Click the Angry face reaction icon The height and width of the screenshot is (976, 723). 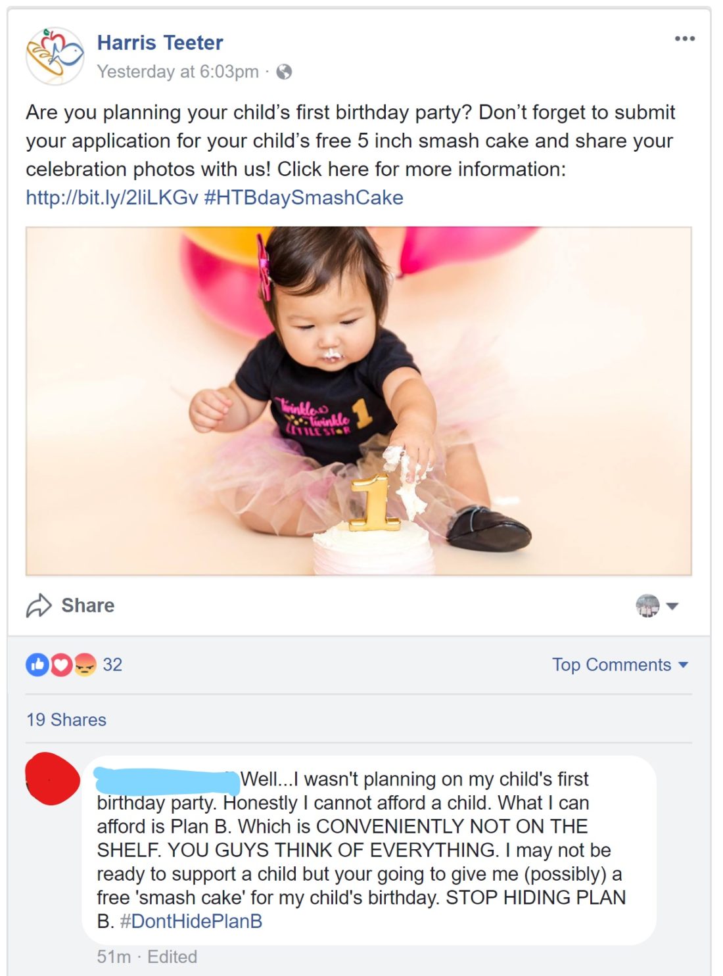click(x=85, y=665)
